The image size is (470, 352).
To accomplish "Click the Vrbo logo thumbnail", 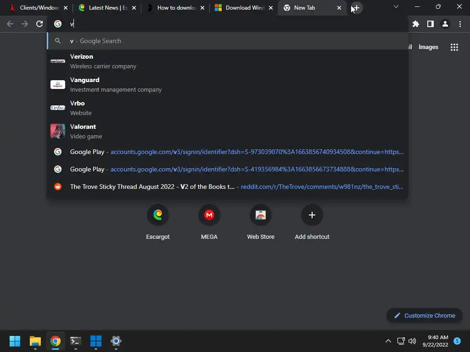I will [57, 108].
